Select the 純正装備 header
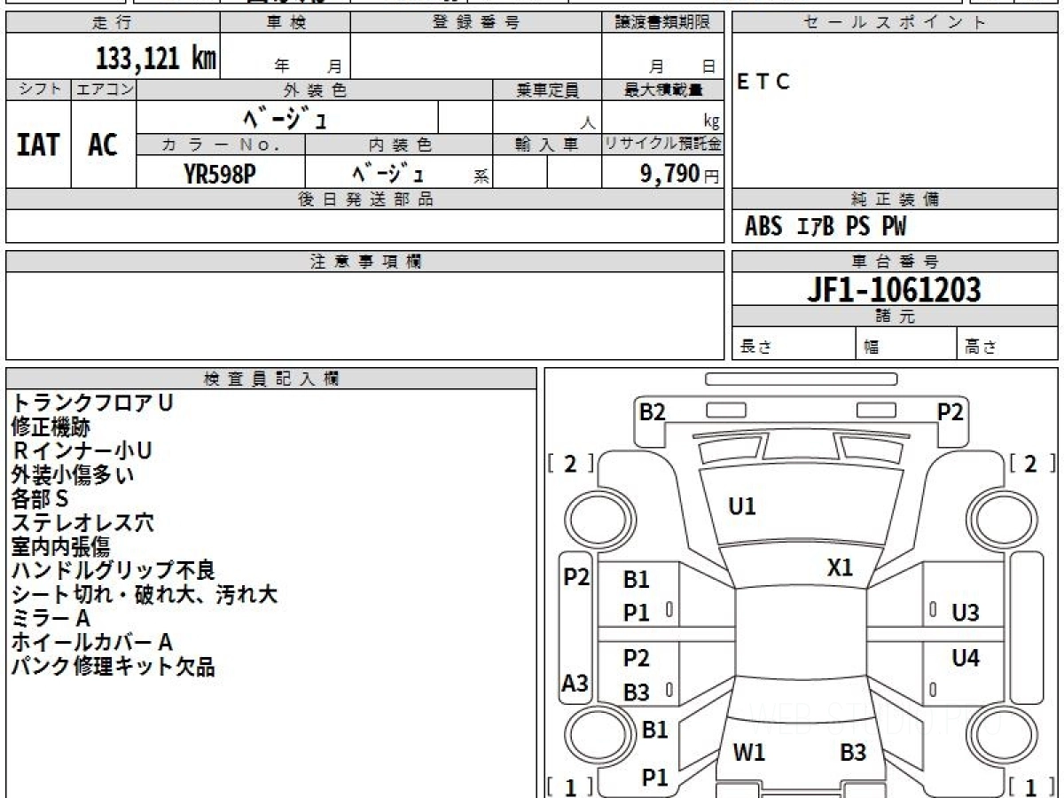Image resolution: width=1064 pixels, height=798 pixels. click(x=895, y=199)
